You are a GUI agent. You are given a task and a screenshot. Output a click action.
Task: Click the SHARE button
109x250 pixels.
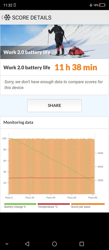(55, 106)
